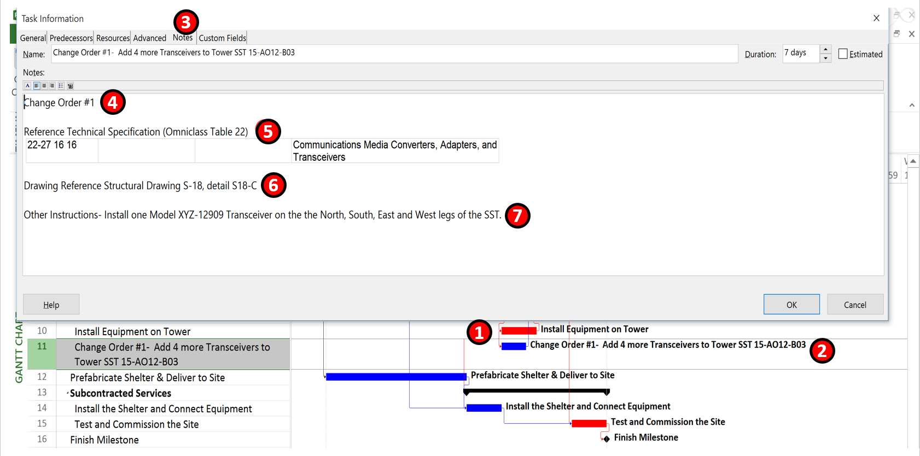Click the vertical scrollbar up arrow in Gantt
Image resolution: width=920 pixels, height=456 pixels.
[913, 161]
